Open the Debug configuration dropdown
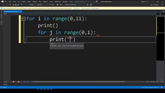Viewport: 165px width, 93px height. point(35,5)
